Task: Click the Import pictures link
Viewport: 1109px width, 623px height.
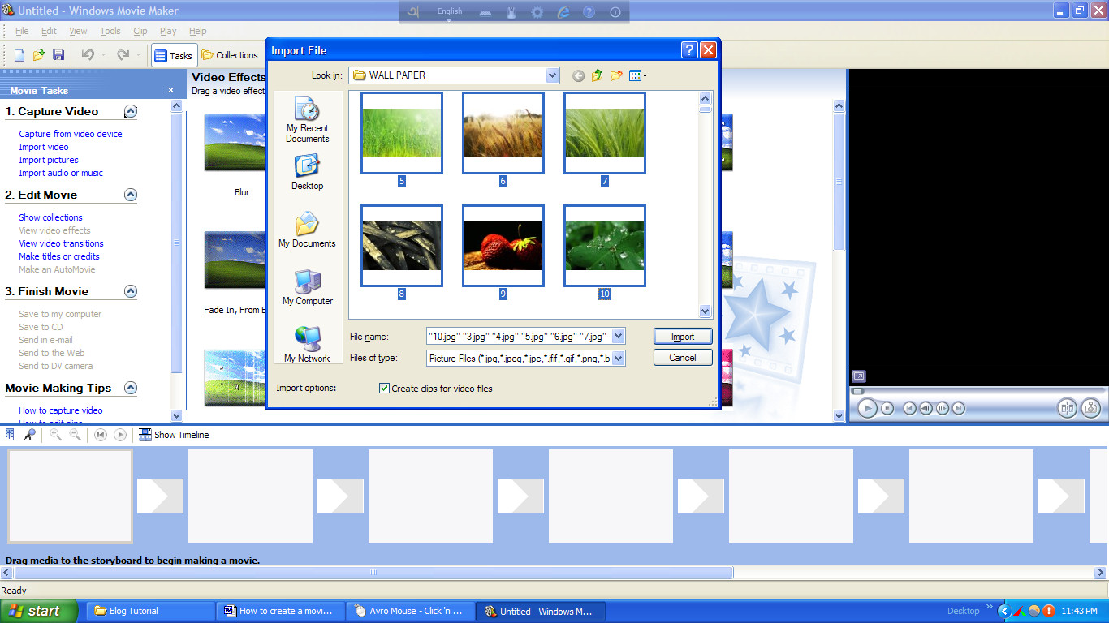Action: click(x=49, y=160)
